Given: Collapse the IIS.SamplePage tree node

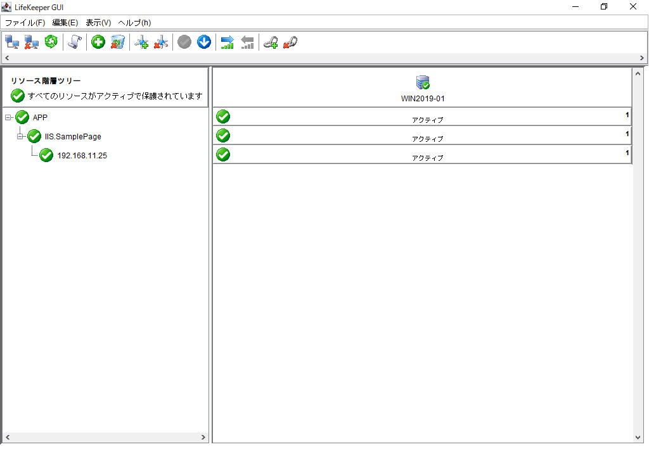Looking at the screenshot, I should pos(20,136).
